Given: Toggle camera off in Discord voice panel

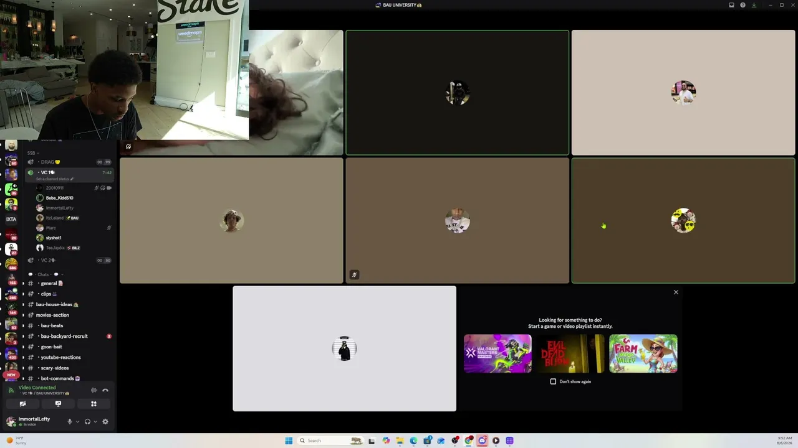Looking at the screenshot, I should pyautogui.click(x=22, y=404).
